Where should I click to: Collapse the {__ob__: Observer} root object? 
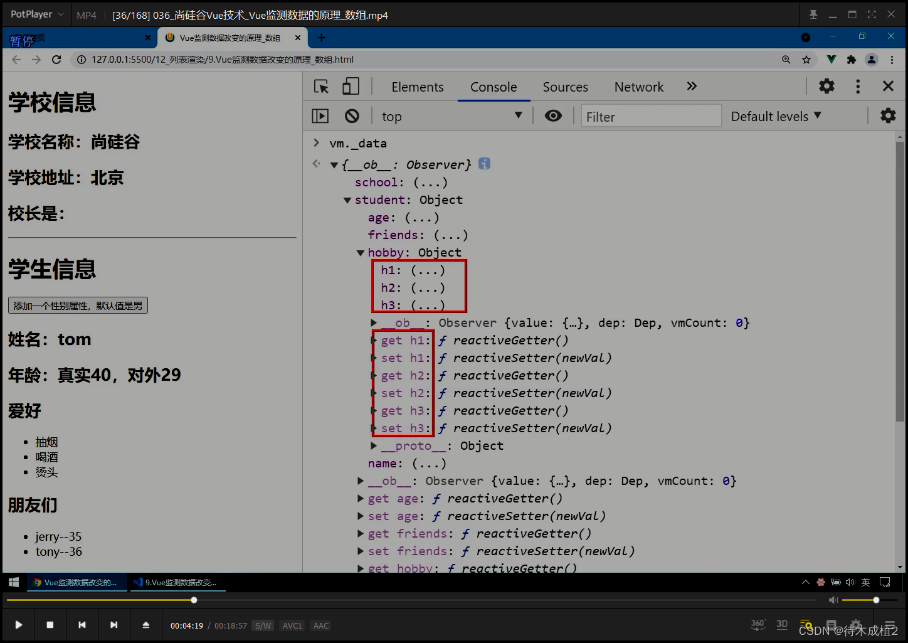(334, 165)
